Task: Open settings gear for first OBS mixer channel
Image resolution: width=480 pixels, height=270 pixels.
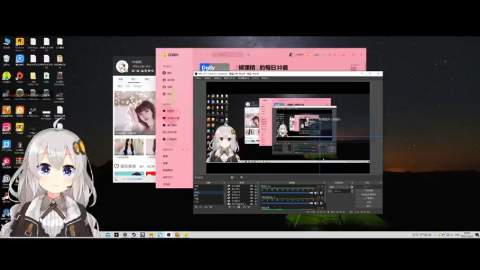Action: coord(321,193)
